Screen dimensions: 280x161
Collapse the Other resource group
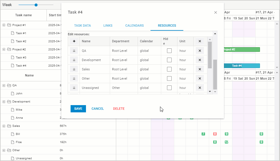(x=4, y=150)
